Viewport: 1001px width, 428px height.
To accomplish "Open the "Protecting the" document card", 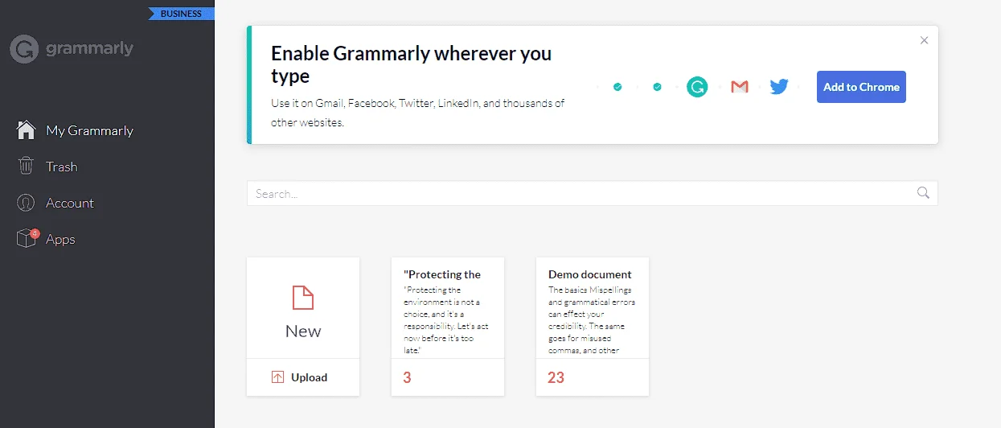I will pyautogui.click(x=448, y=327).
